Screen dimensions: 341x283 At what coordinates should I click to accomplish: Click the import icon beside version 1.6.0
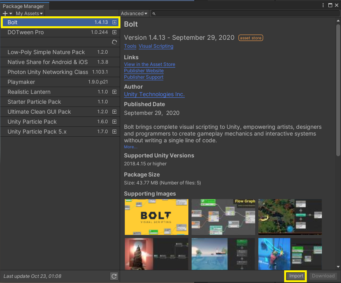(114, 122)
